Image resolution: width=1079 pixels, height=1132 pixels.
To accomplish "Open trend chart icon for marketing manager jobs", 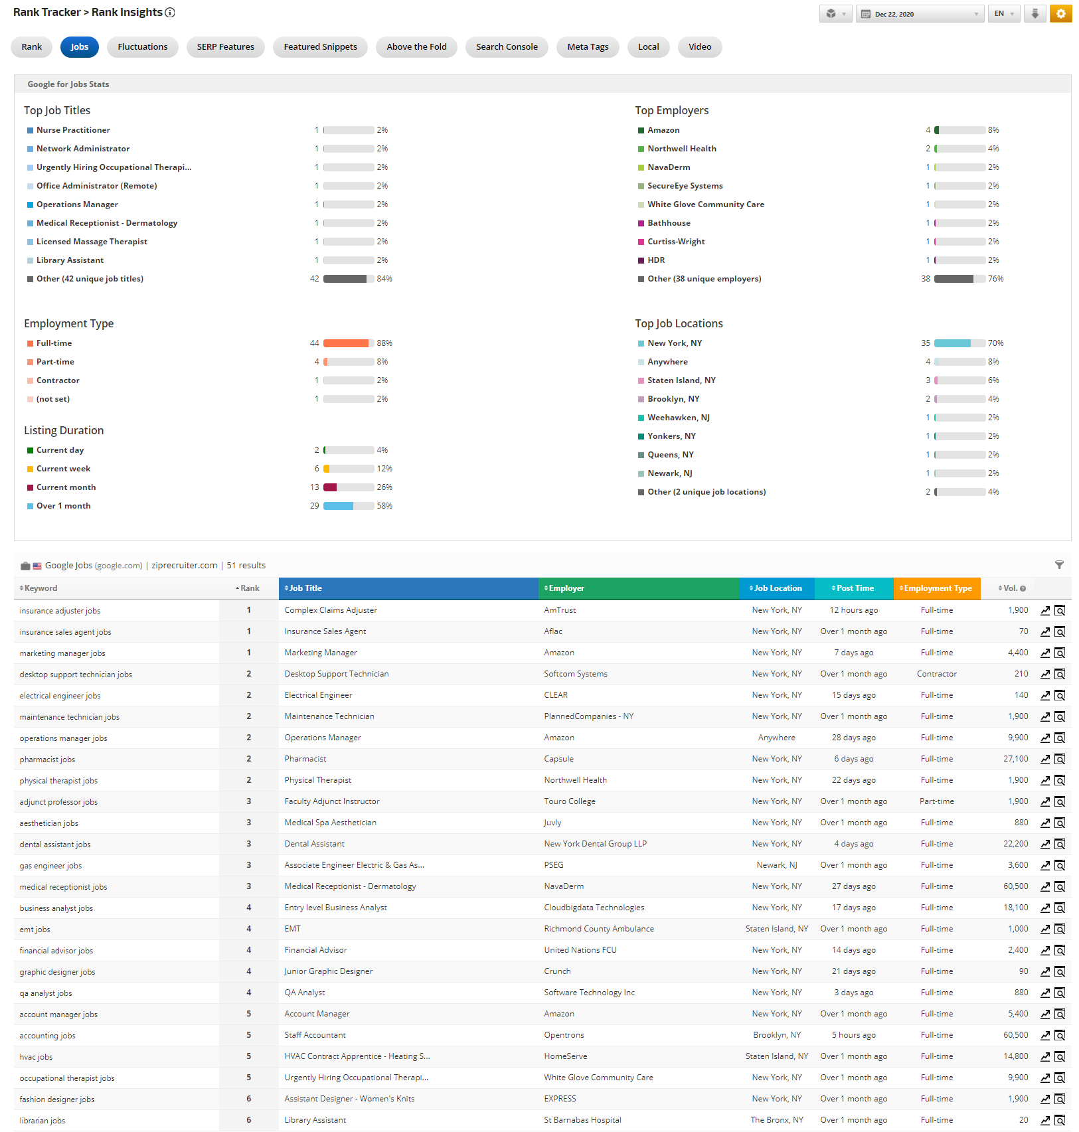I will pos(1045,653).
